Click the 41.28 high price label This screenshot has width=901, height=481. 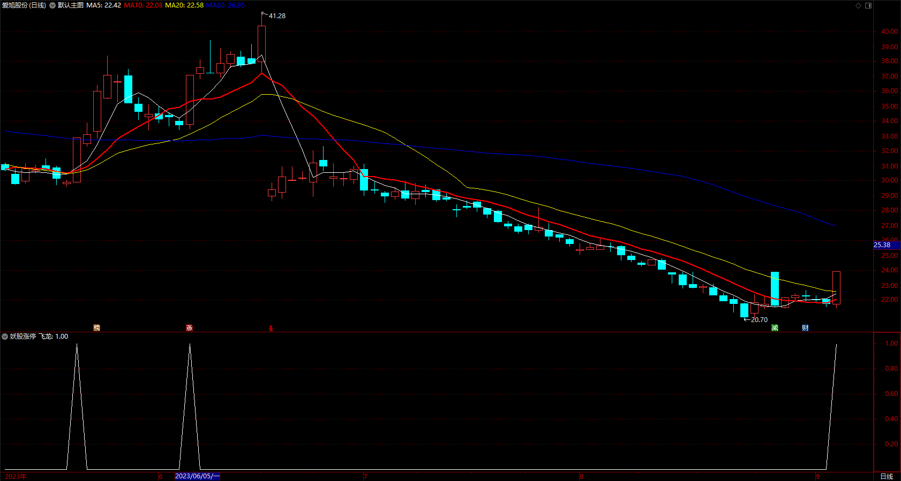tap(277, 16)
